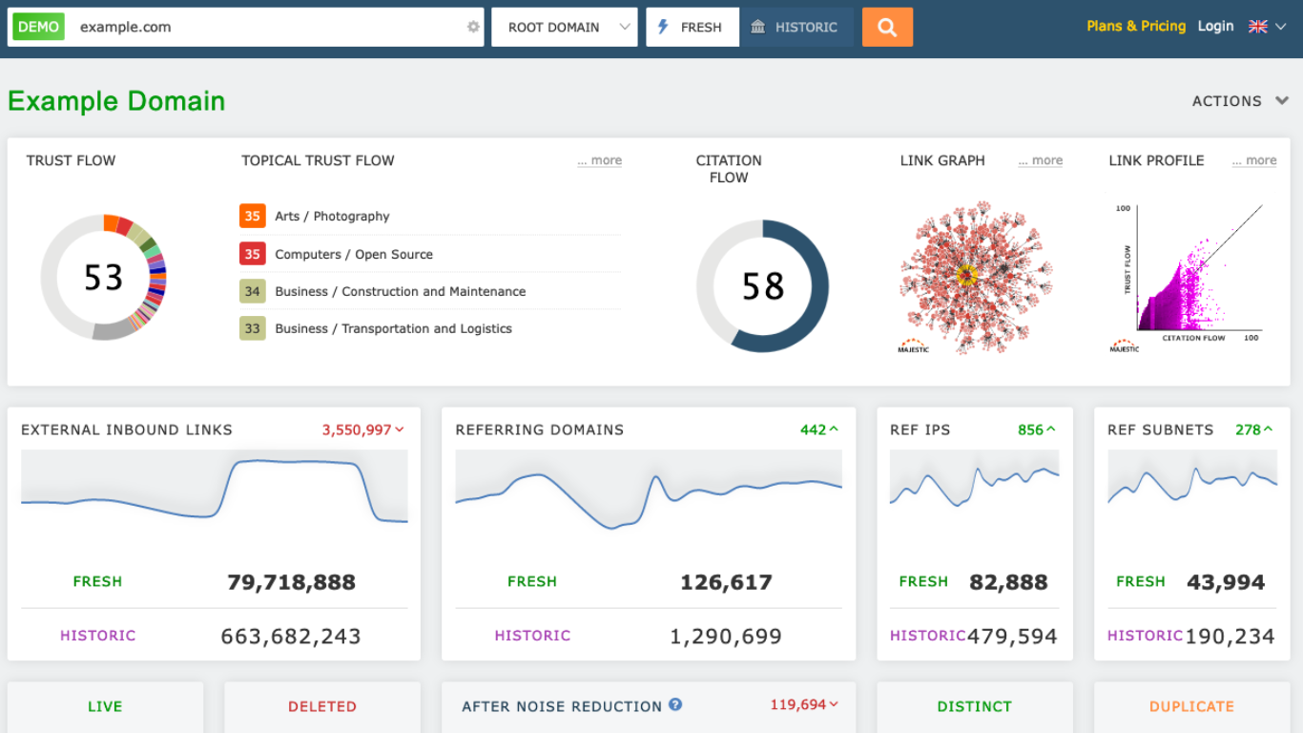The width and height of the screenshot is (1303, 733).
Task: Toggle Duplicate referring domains view
Action: tap(1191, 706)
